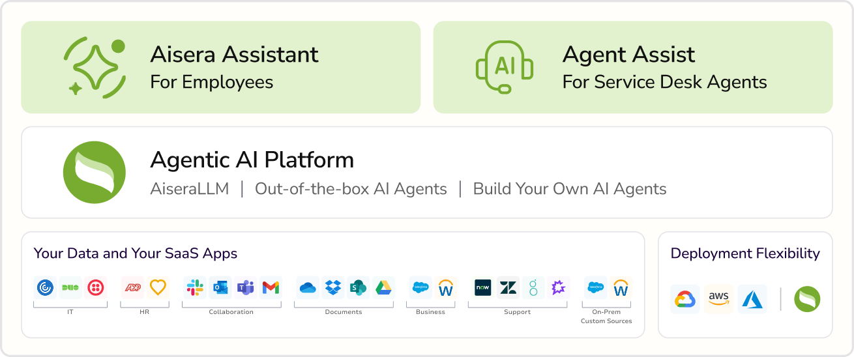Open the Agent Assist card

tap(632, 67)
